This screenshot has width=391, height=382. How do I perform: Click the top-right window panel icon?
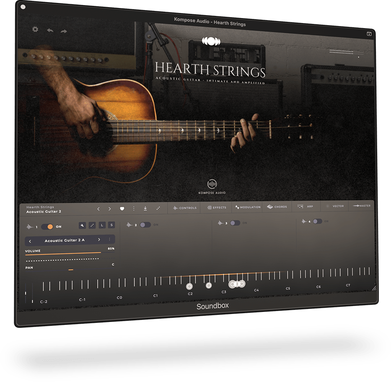[369, 34]
